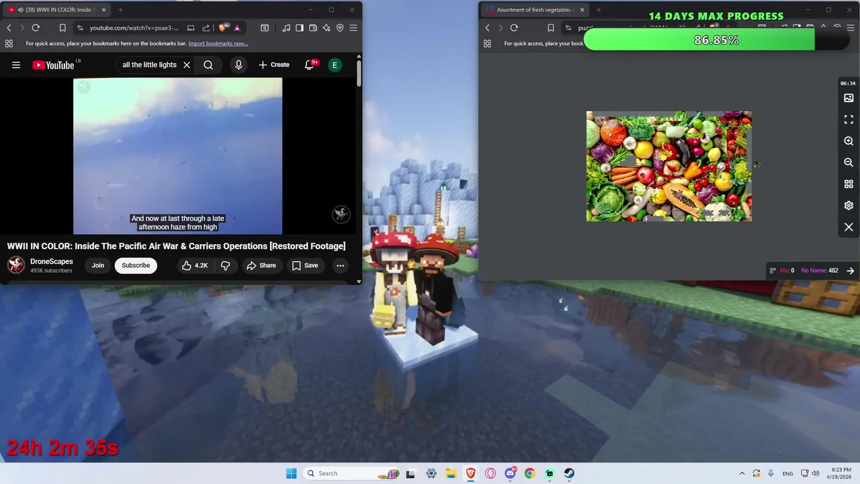The width and height of the screenshot is (860, 484).
Task: Close the Assortment of fresh vegetables tab
Action: (x=582, y=10)
